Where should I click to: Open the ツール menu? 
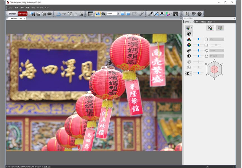click(33, 8)
